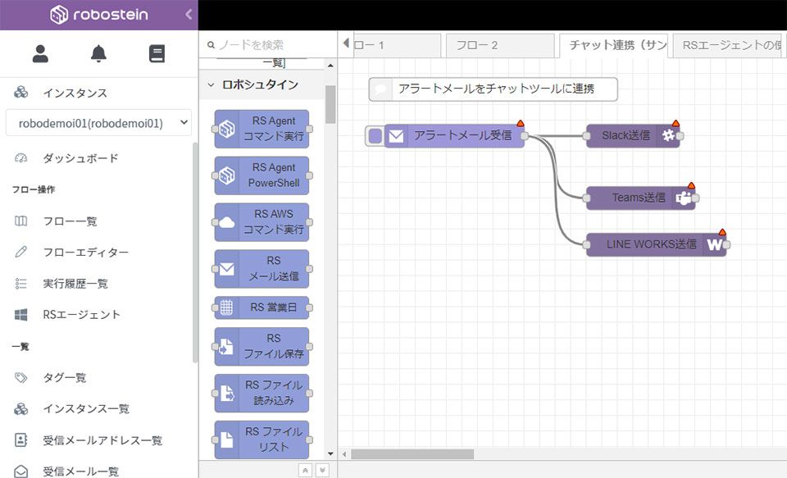The height and width of the screenshot is (478, 787).
Task: Open タグ一覧 in the sidebar
Action: click(64, 378)
